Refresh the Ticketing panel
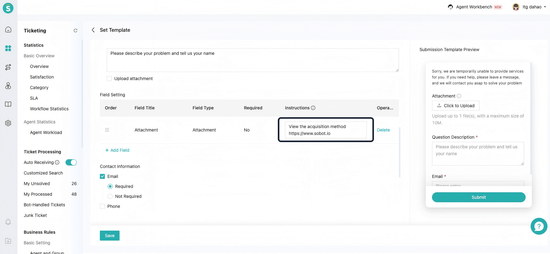Image resolution: width=550 pixels, height=254 pixels. point(75,31)
